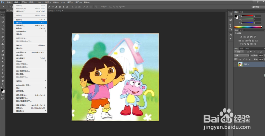This screenshot has width=265, height=136.
Task: Expand the 首选项(N) submenu
Action: point(30,111)
